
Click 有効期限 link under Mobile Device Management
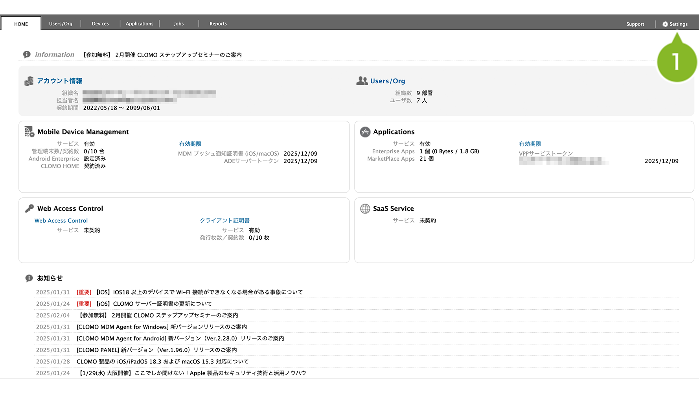tap(190, 144)
